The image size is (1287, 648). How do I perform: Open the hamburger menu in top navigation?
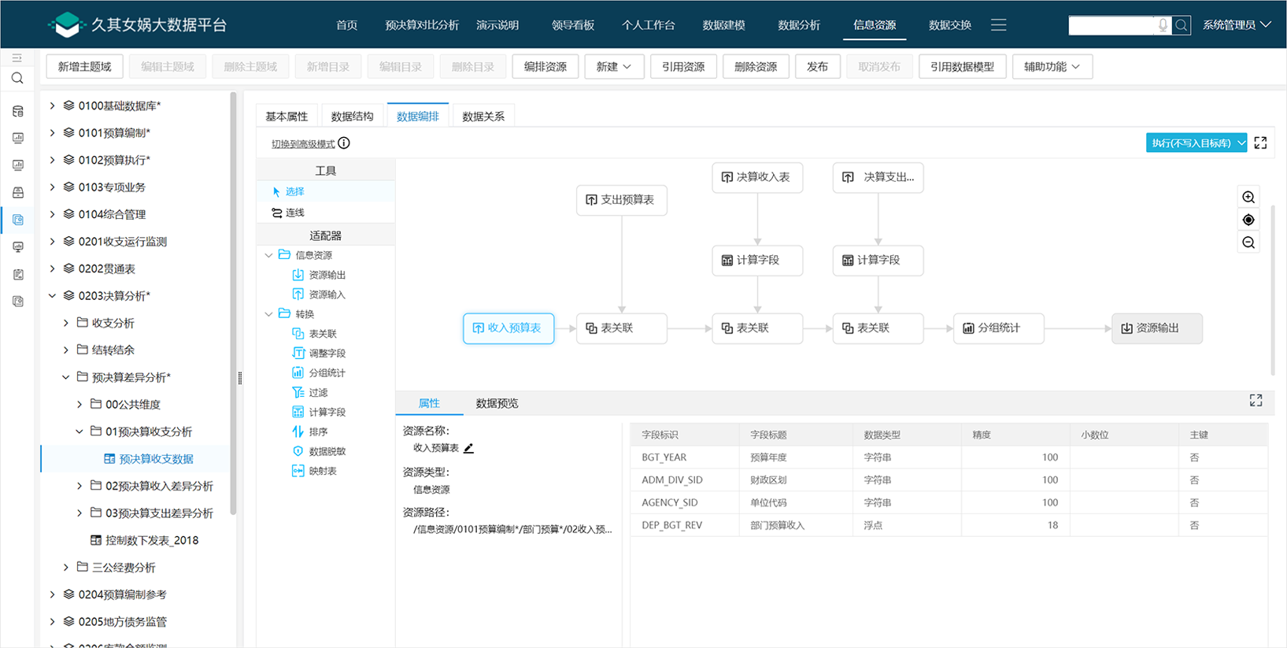(998, 25)
